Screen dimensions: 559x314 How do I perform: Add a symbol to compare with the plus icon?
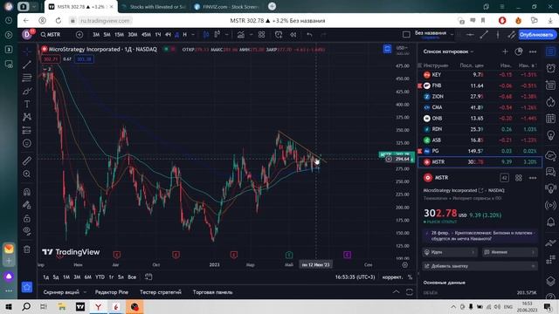79,35
